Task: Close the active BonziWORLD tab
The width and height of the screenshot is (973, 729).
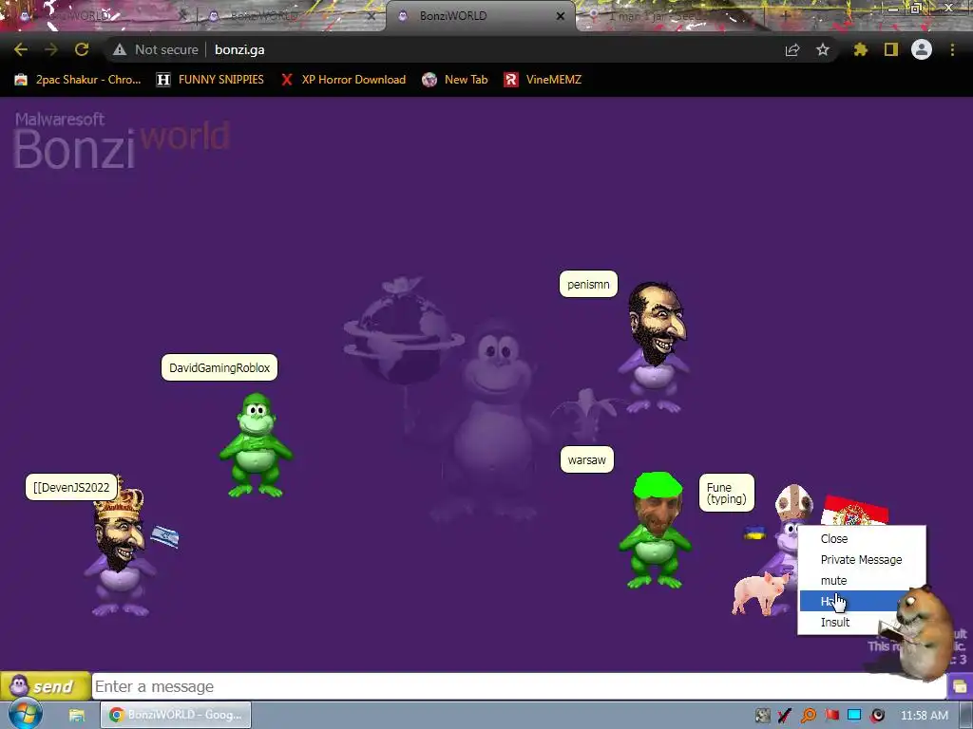Action: click(x=561, y=16)
